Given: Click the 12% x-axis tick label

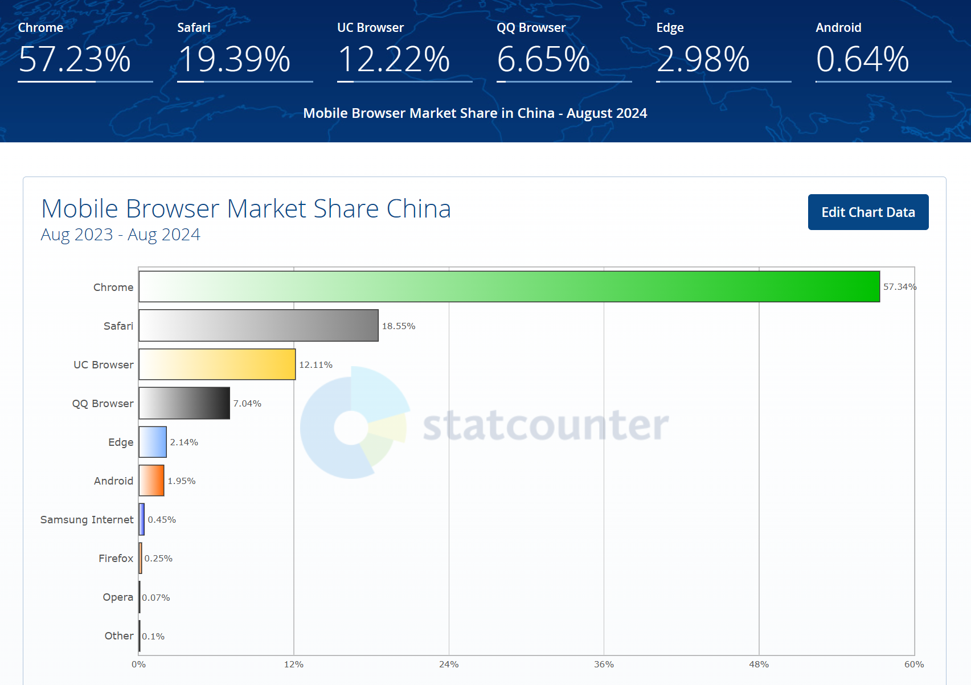Looking at the screenshot, I should pyautogui.click(x=294, y=665).
